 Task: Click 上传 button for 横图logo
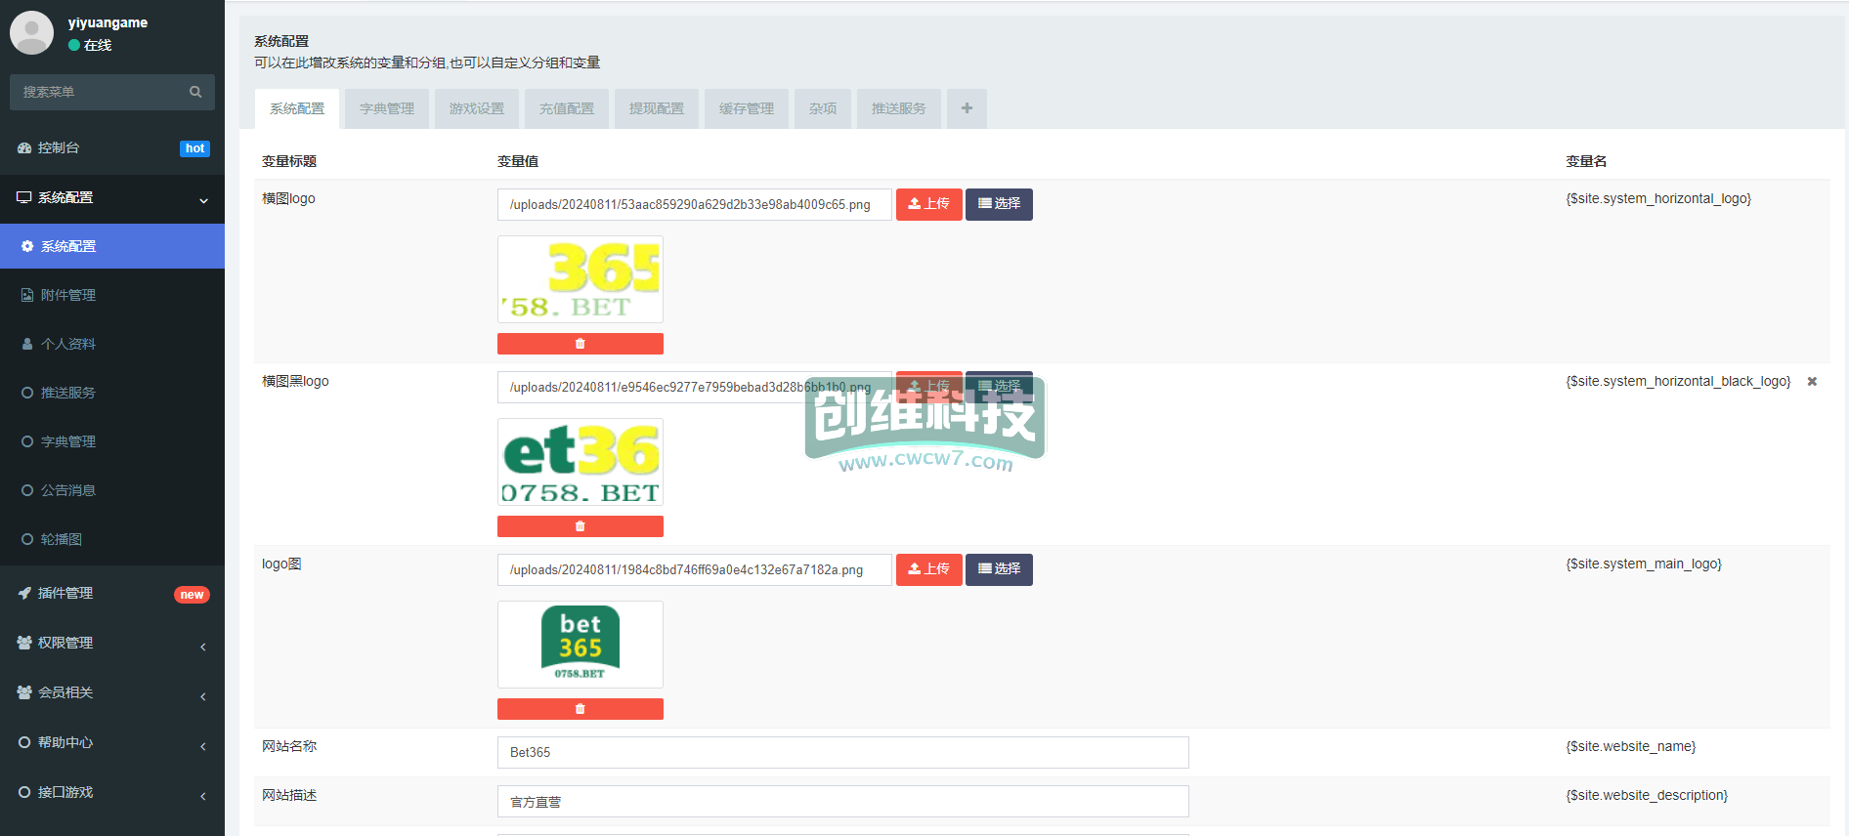(x=929, y=204)
